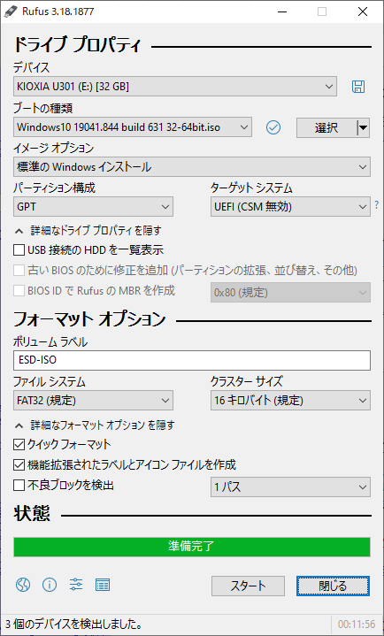Click the green 準備完了 progress bar
The image size is (384, 636).
pyautogui.click(x=192, y=547)
